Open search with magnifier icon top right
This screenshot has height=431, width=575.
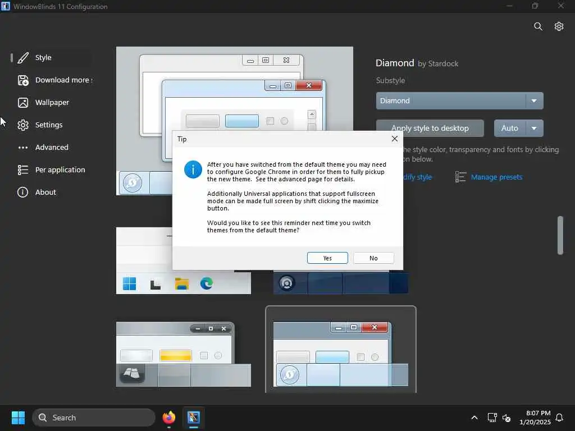[x=538, y=26]
